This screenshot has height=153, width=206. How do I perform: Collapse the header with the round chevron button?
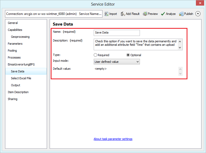click(x=198, y=14)
